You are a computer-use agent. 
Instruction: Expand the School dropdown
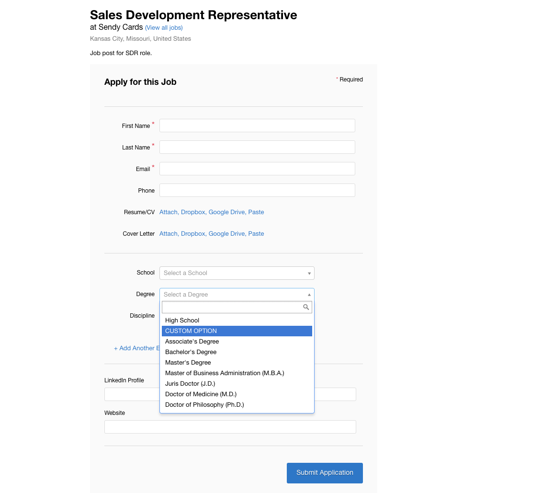(237, 273)
